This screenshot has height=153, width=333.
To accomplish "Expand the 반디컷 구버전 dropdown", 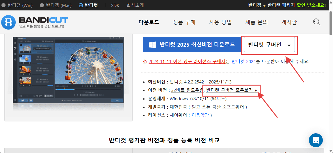I will (269, 45).
